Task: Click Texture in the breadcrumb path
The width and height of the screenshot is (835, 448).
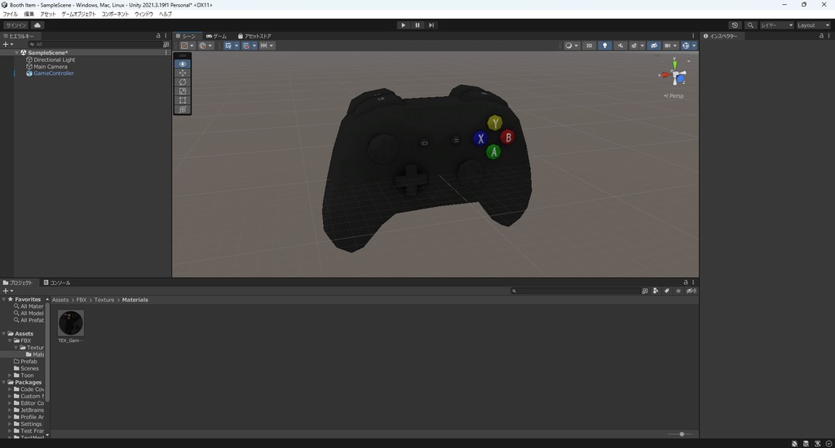Action: tap(104, 300)
